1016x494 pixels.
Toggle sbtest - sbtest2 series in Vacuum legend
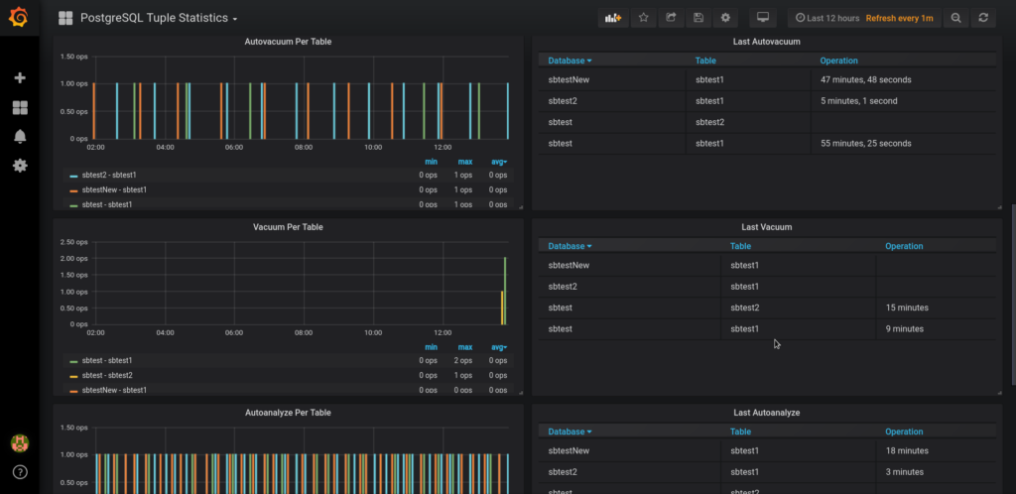pyautogui.click(x=107, y=375)
